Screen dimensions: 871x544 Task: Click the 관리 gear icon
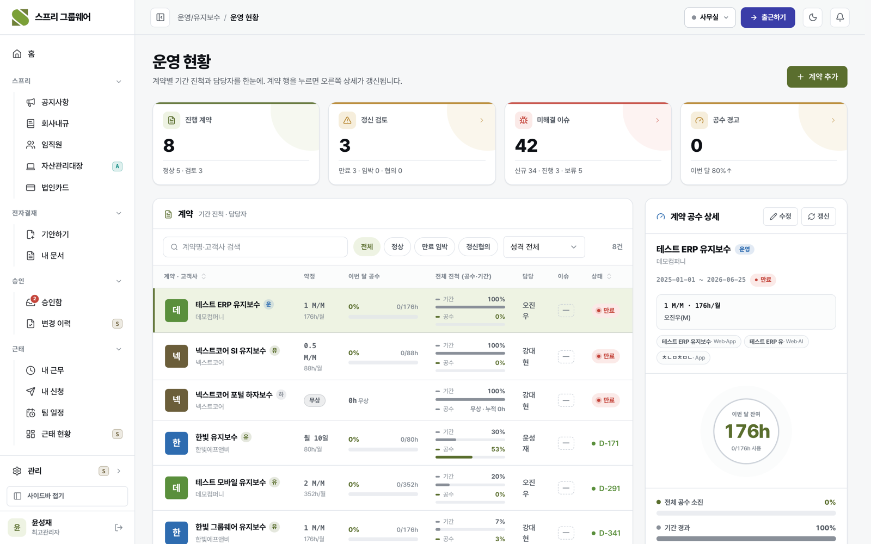17,471
